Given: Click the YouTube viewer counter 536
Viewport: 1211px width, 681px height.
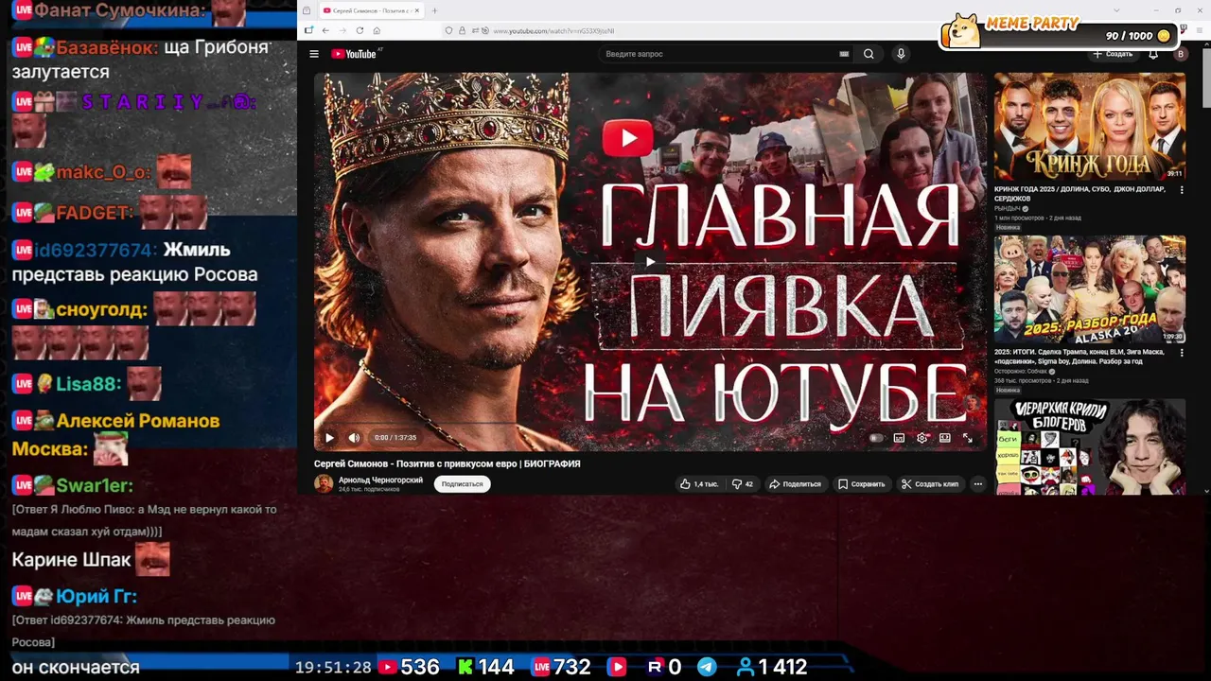Looking at the screenshot, I should 409,667.
